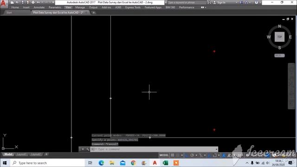
Task: Open Microsoft Edge from taskbar
Action: [101, 163]
